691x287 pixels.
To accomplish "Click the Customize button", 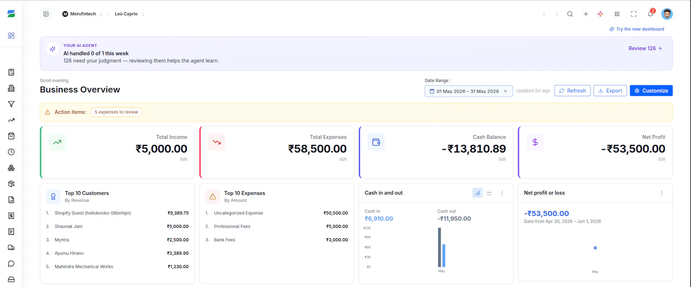I will tap(651, 91).
